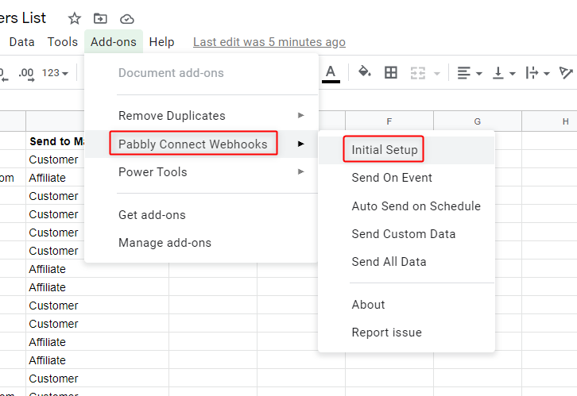The image size is (577, 396).
Task: Expand the Remove Duplicates submenu
Action: [201, 116]
